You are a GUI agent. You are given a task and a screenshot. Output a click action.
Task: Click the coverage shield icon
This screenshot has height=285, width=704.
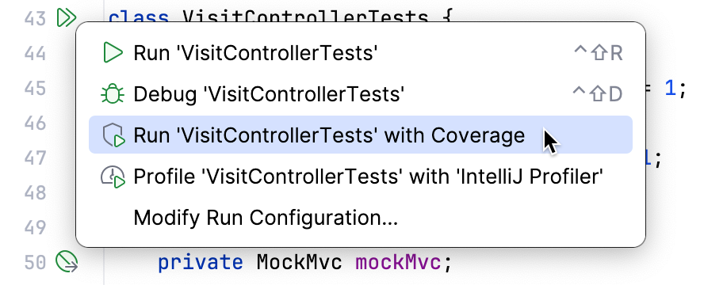[113, 136]
